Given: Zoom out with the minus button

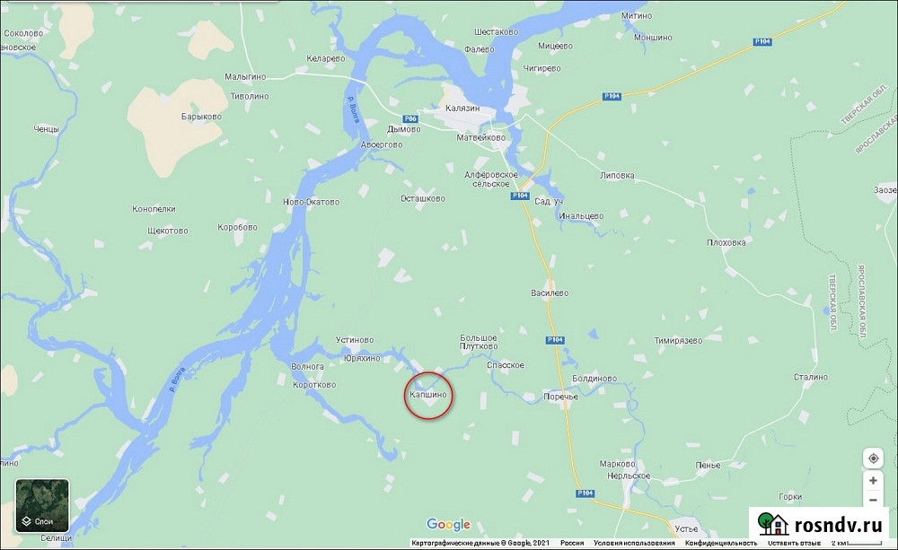Looking at the screenshot, I should click(x=874, y=501).
